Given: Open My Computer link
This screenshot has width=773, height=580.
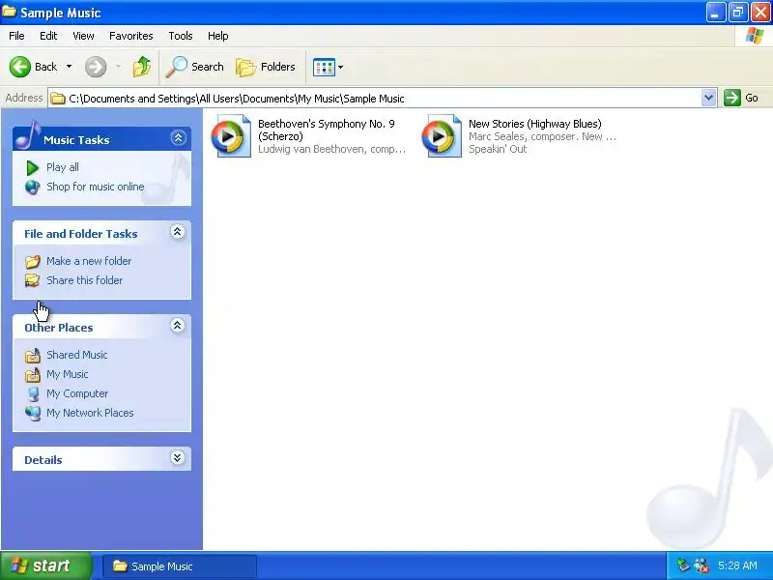Looking at the screenshot, I should coord(77,393).
